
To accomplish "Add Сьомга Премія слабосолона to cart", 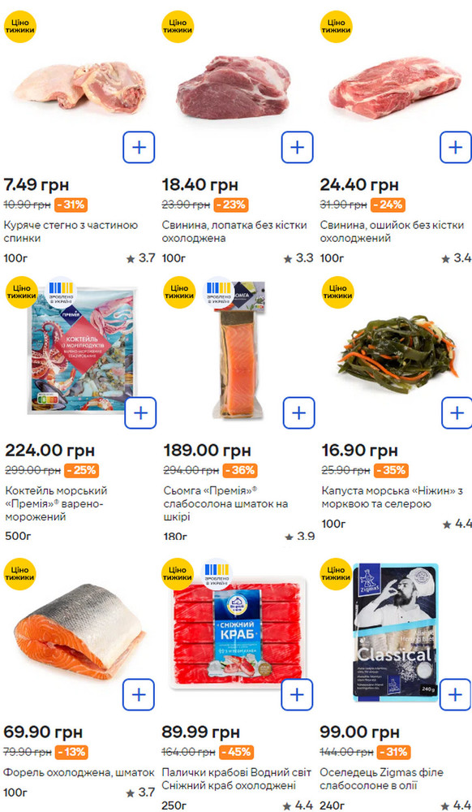I will click(x=298, y=412).
